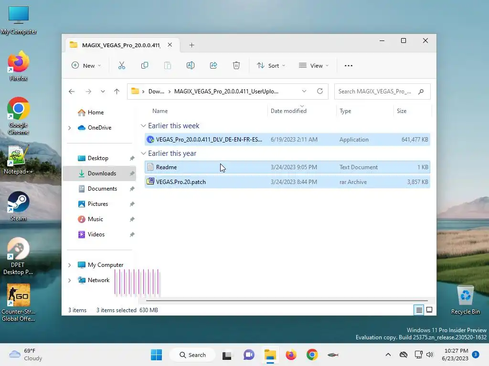Click the taskbar Search box
The image size is (489, 366).
tap(192, 355)
